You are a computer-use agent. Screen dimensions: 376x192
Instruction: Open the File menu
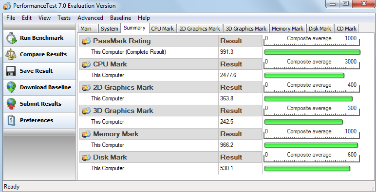pos(11,18)
